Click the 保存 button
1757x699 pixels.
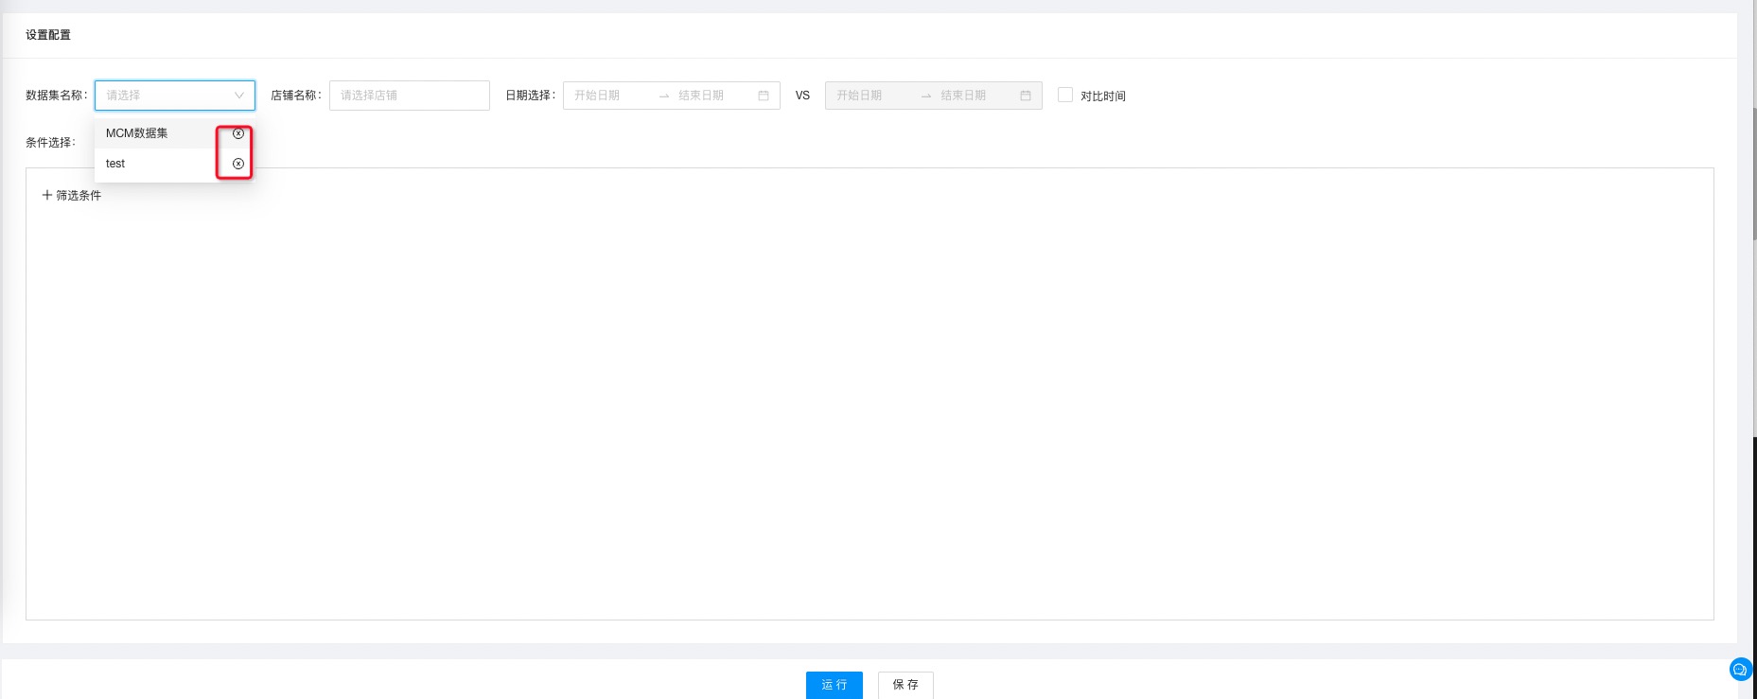click(905, 685)
